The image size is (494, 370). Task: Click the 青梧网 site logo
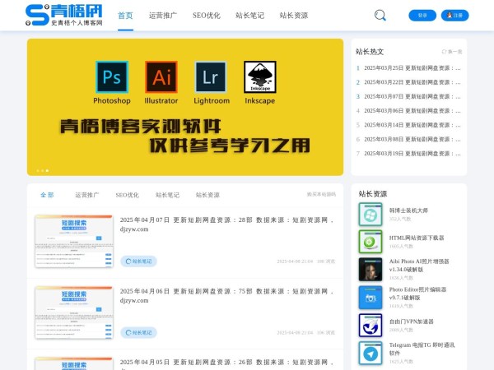[64, 14]
